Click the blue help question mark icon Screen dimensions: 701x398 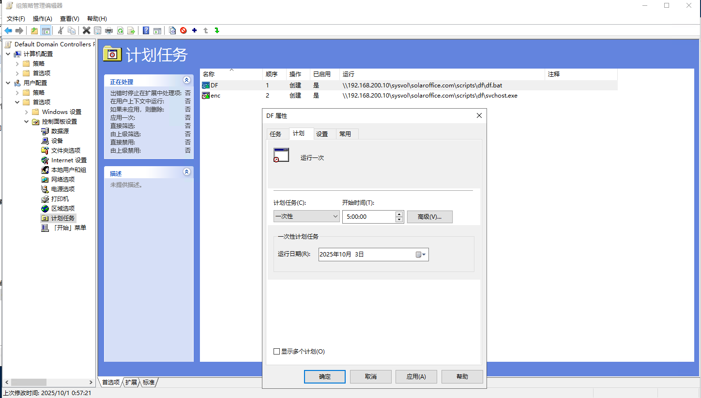146,30
